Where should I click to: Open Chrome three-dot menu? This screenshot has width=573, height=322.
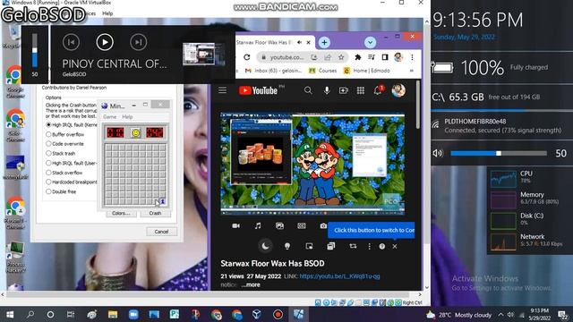click(412, 57)
